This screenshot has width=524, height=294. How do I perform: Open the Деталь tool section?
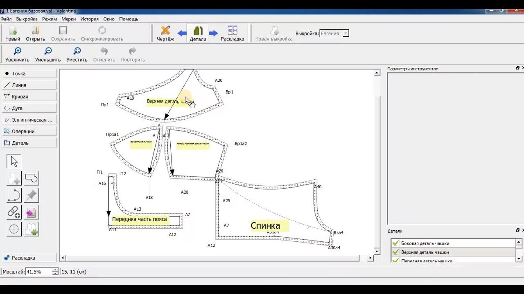29,143
